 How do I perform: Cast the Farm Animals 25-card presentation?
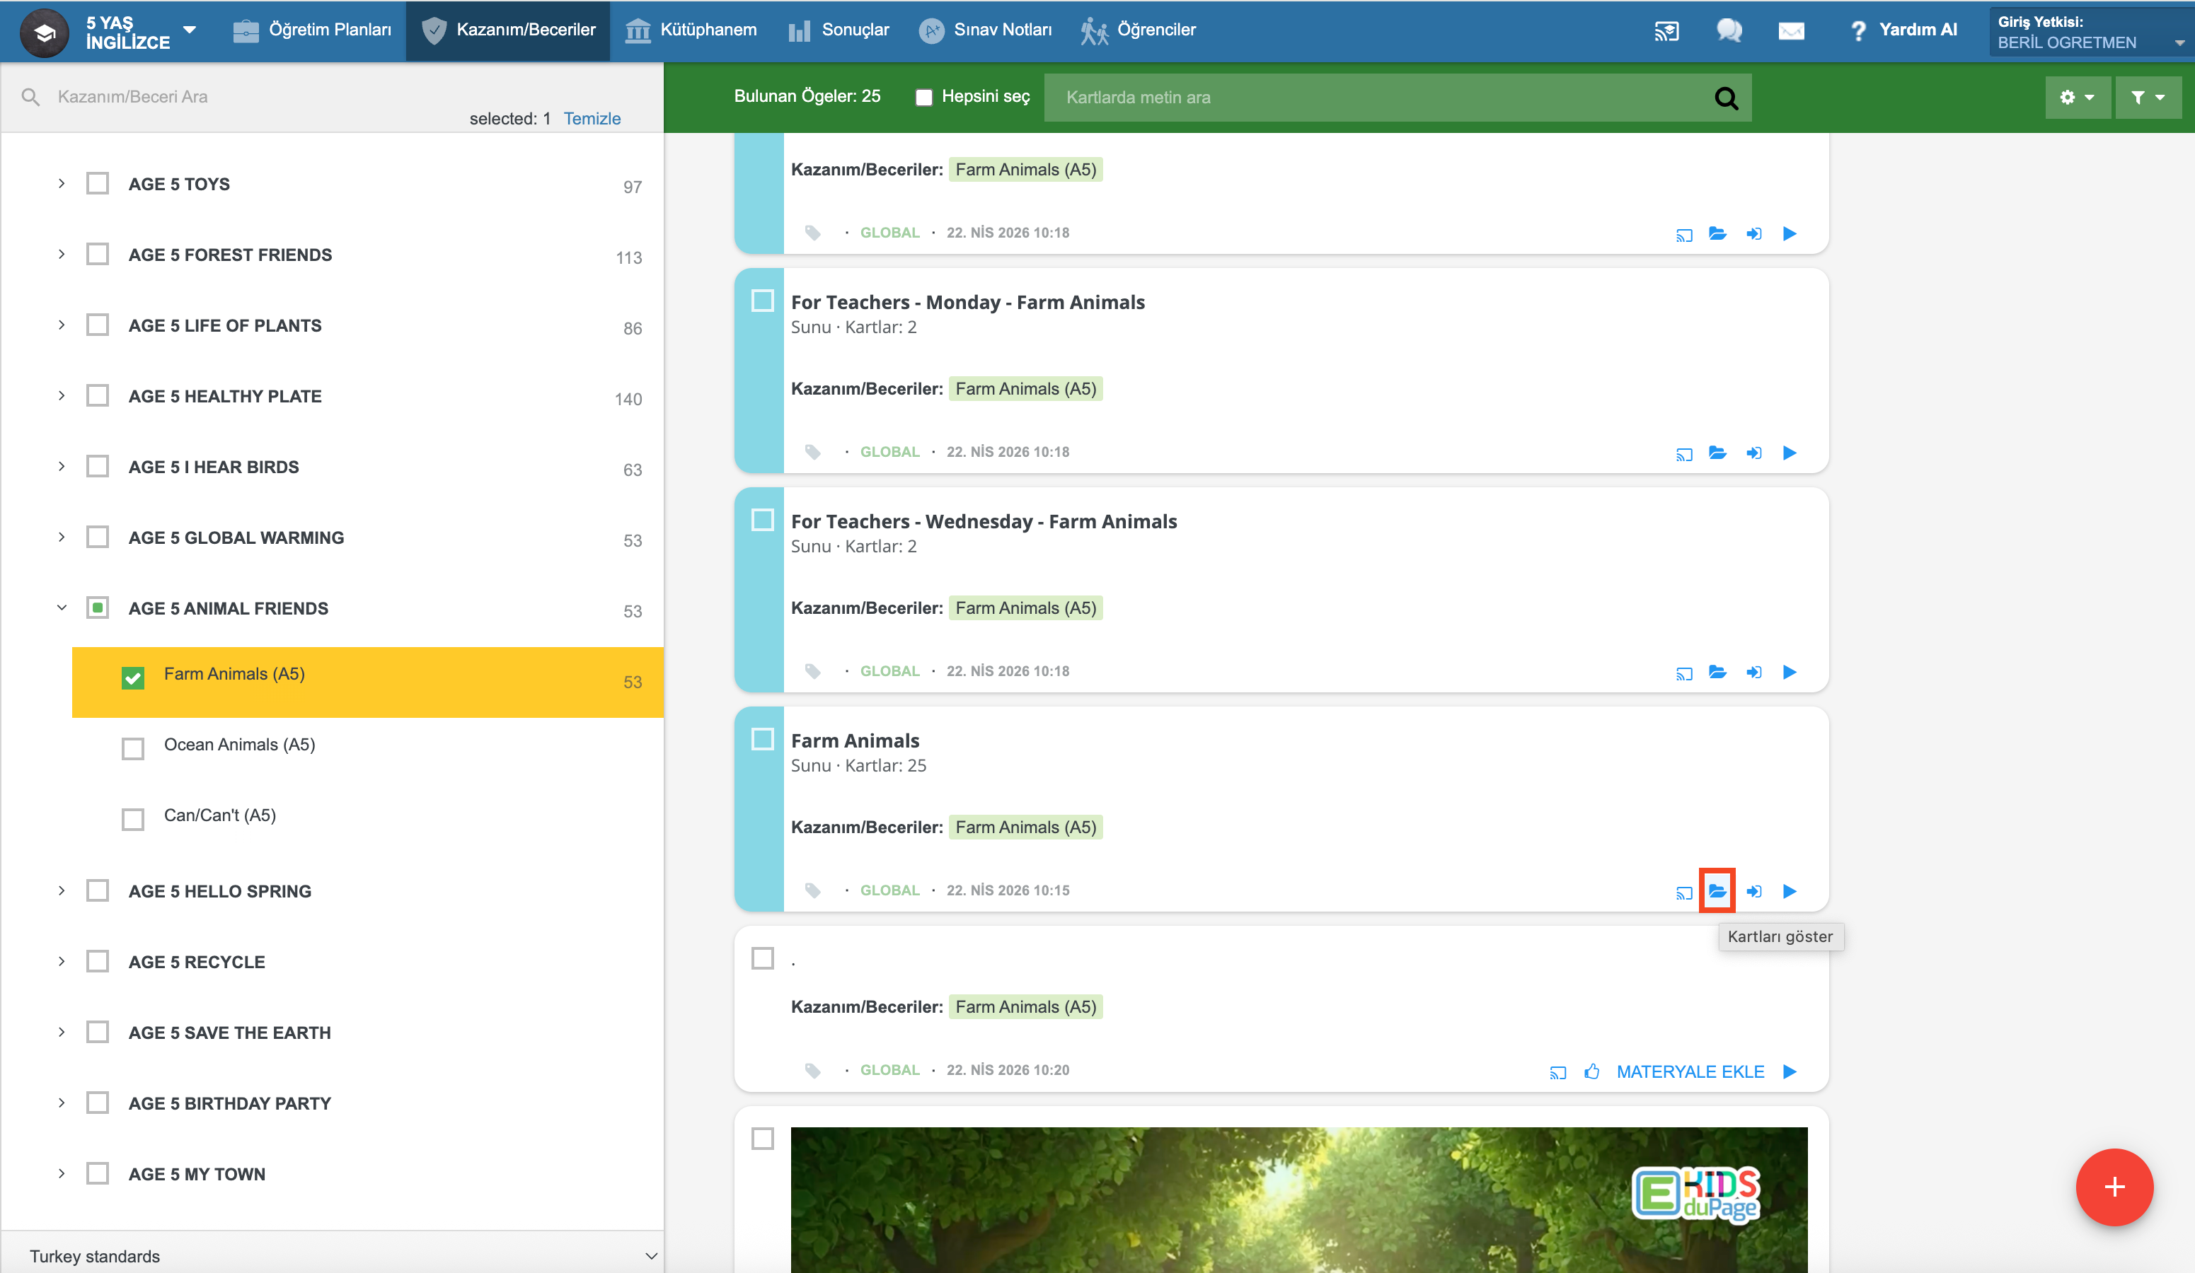tap(1683, 893)
